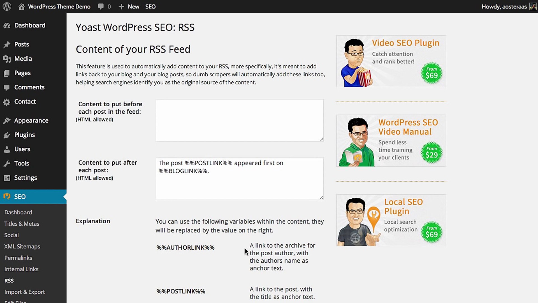Click the Yoast SEO sidebar icon

coord(7,196)
